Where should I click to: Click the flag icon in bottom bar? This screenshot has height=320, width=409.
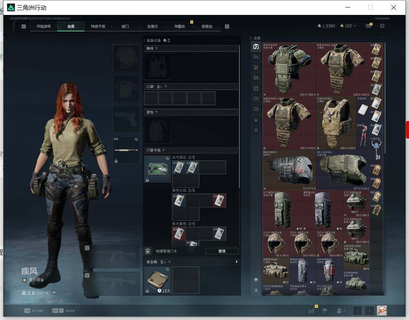pos(325,310)
